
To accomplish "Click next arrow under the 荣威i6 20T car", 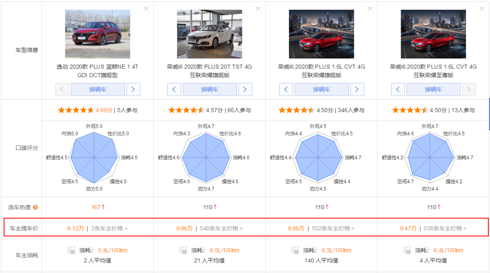I will 245,89.
